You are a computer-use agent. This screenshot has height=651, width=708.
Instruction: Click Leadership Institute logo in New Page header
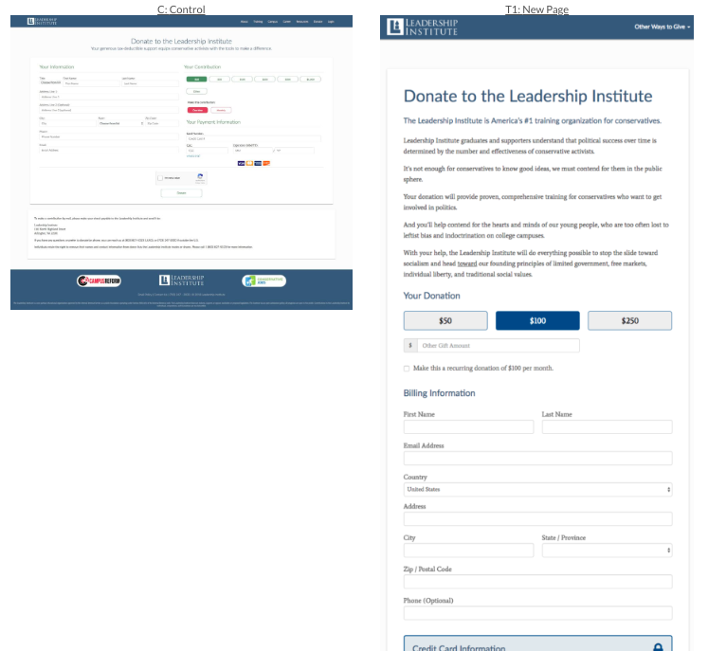coord(422,27)
